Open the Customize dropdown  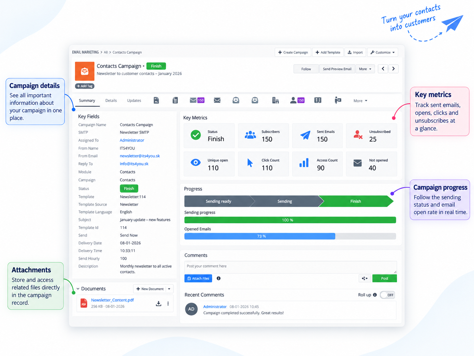[382, 52]
